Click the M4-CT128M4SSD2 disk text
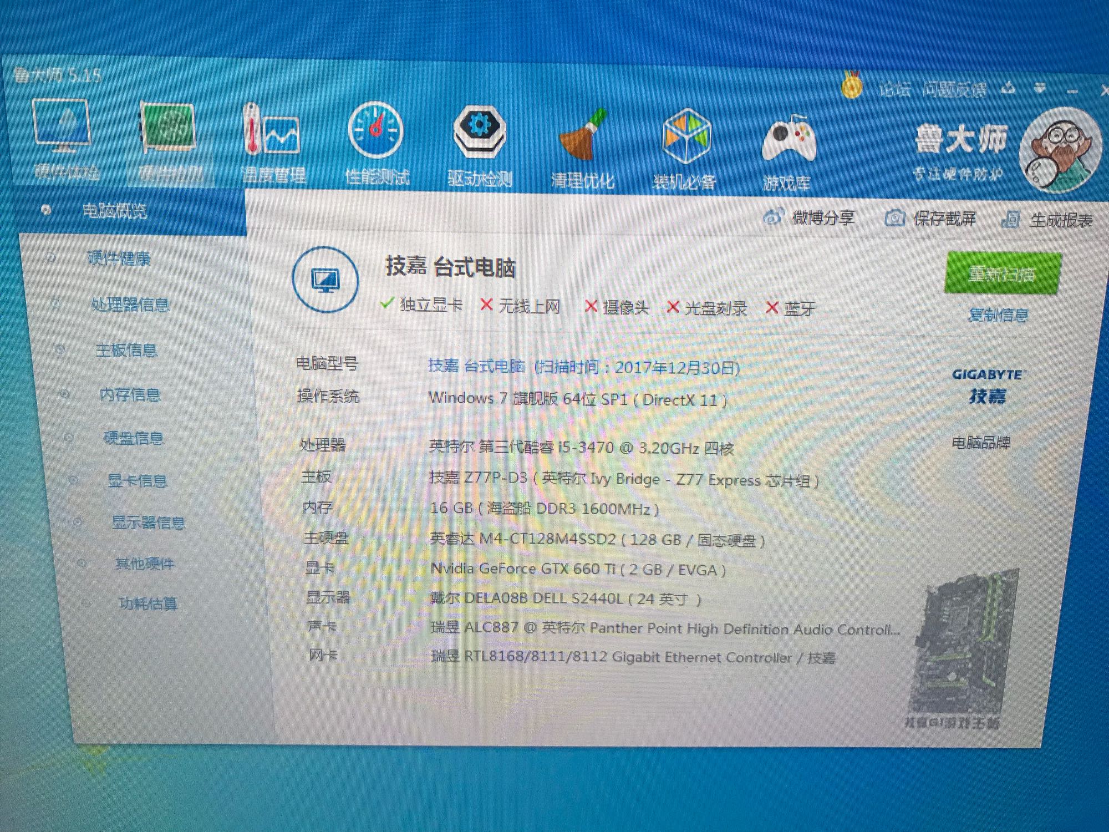Screen dimensions: 1109x832 (x=598, y=539)
